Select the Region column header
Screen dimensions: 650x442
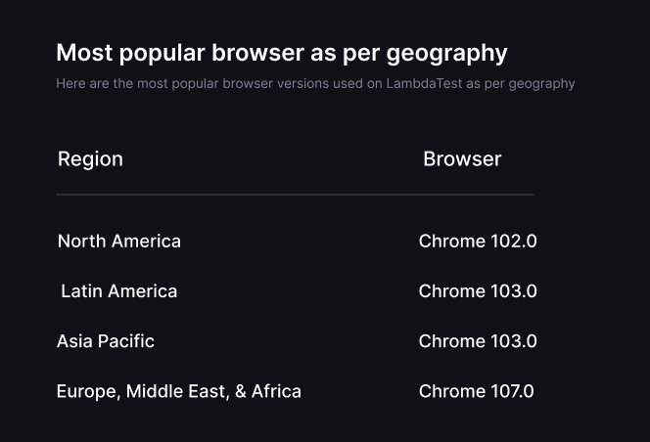click(x=90, y=159)
